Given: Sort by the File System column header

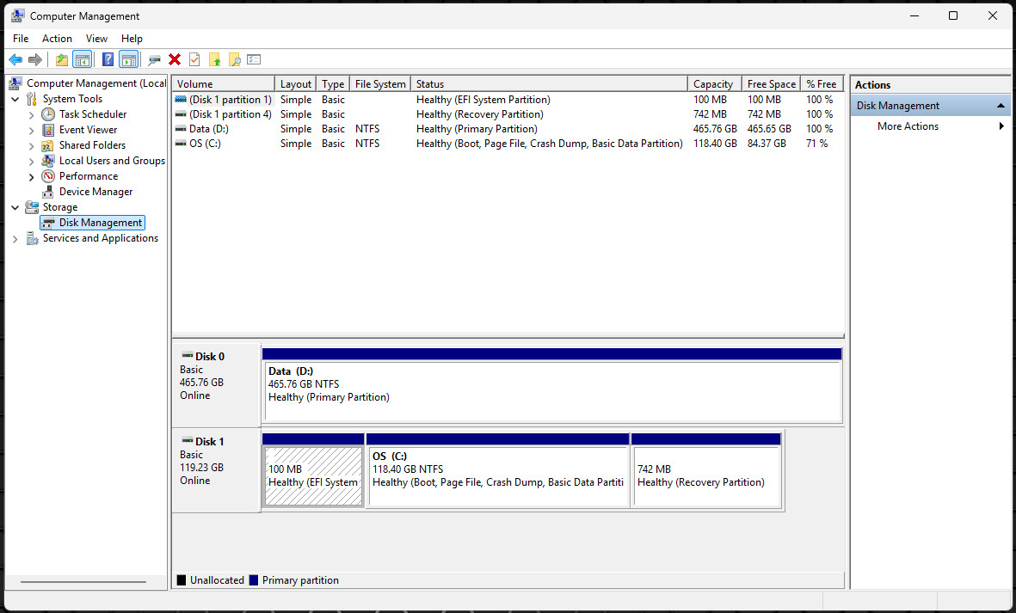Looking at the screenshot, I should tap(379, 84).
